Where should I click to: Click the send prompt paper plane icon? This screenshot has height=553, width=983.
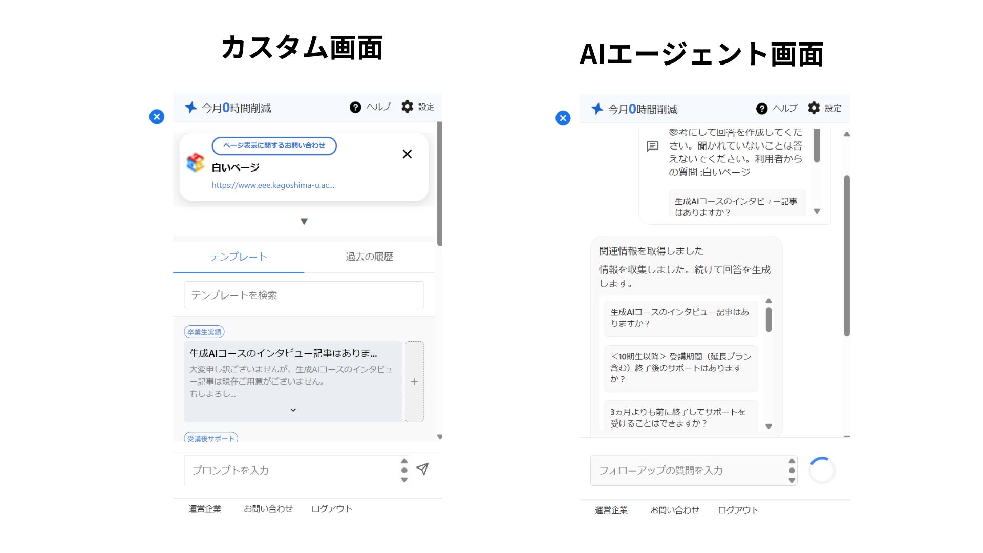[x=422, y=469]
